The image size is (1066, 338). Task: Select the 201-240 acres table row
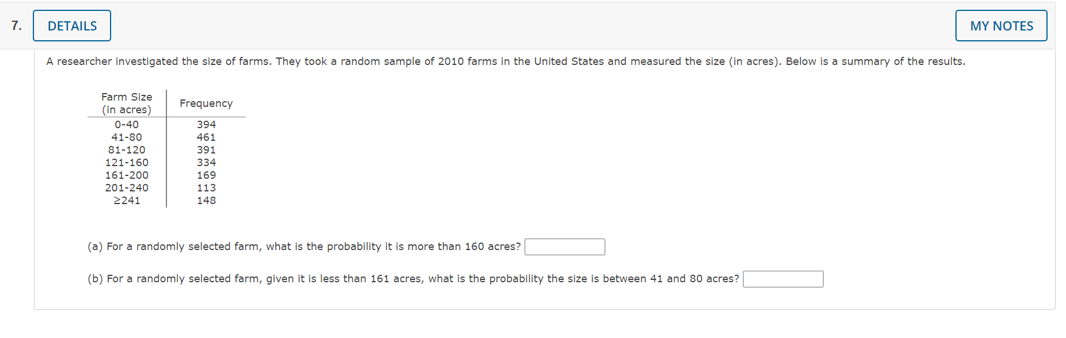127,187
